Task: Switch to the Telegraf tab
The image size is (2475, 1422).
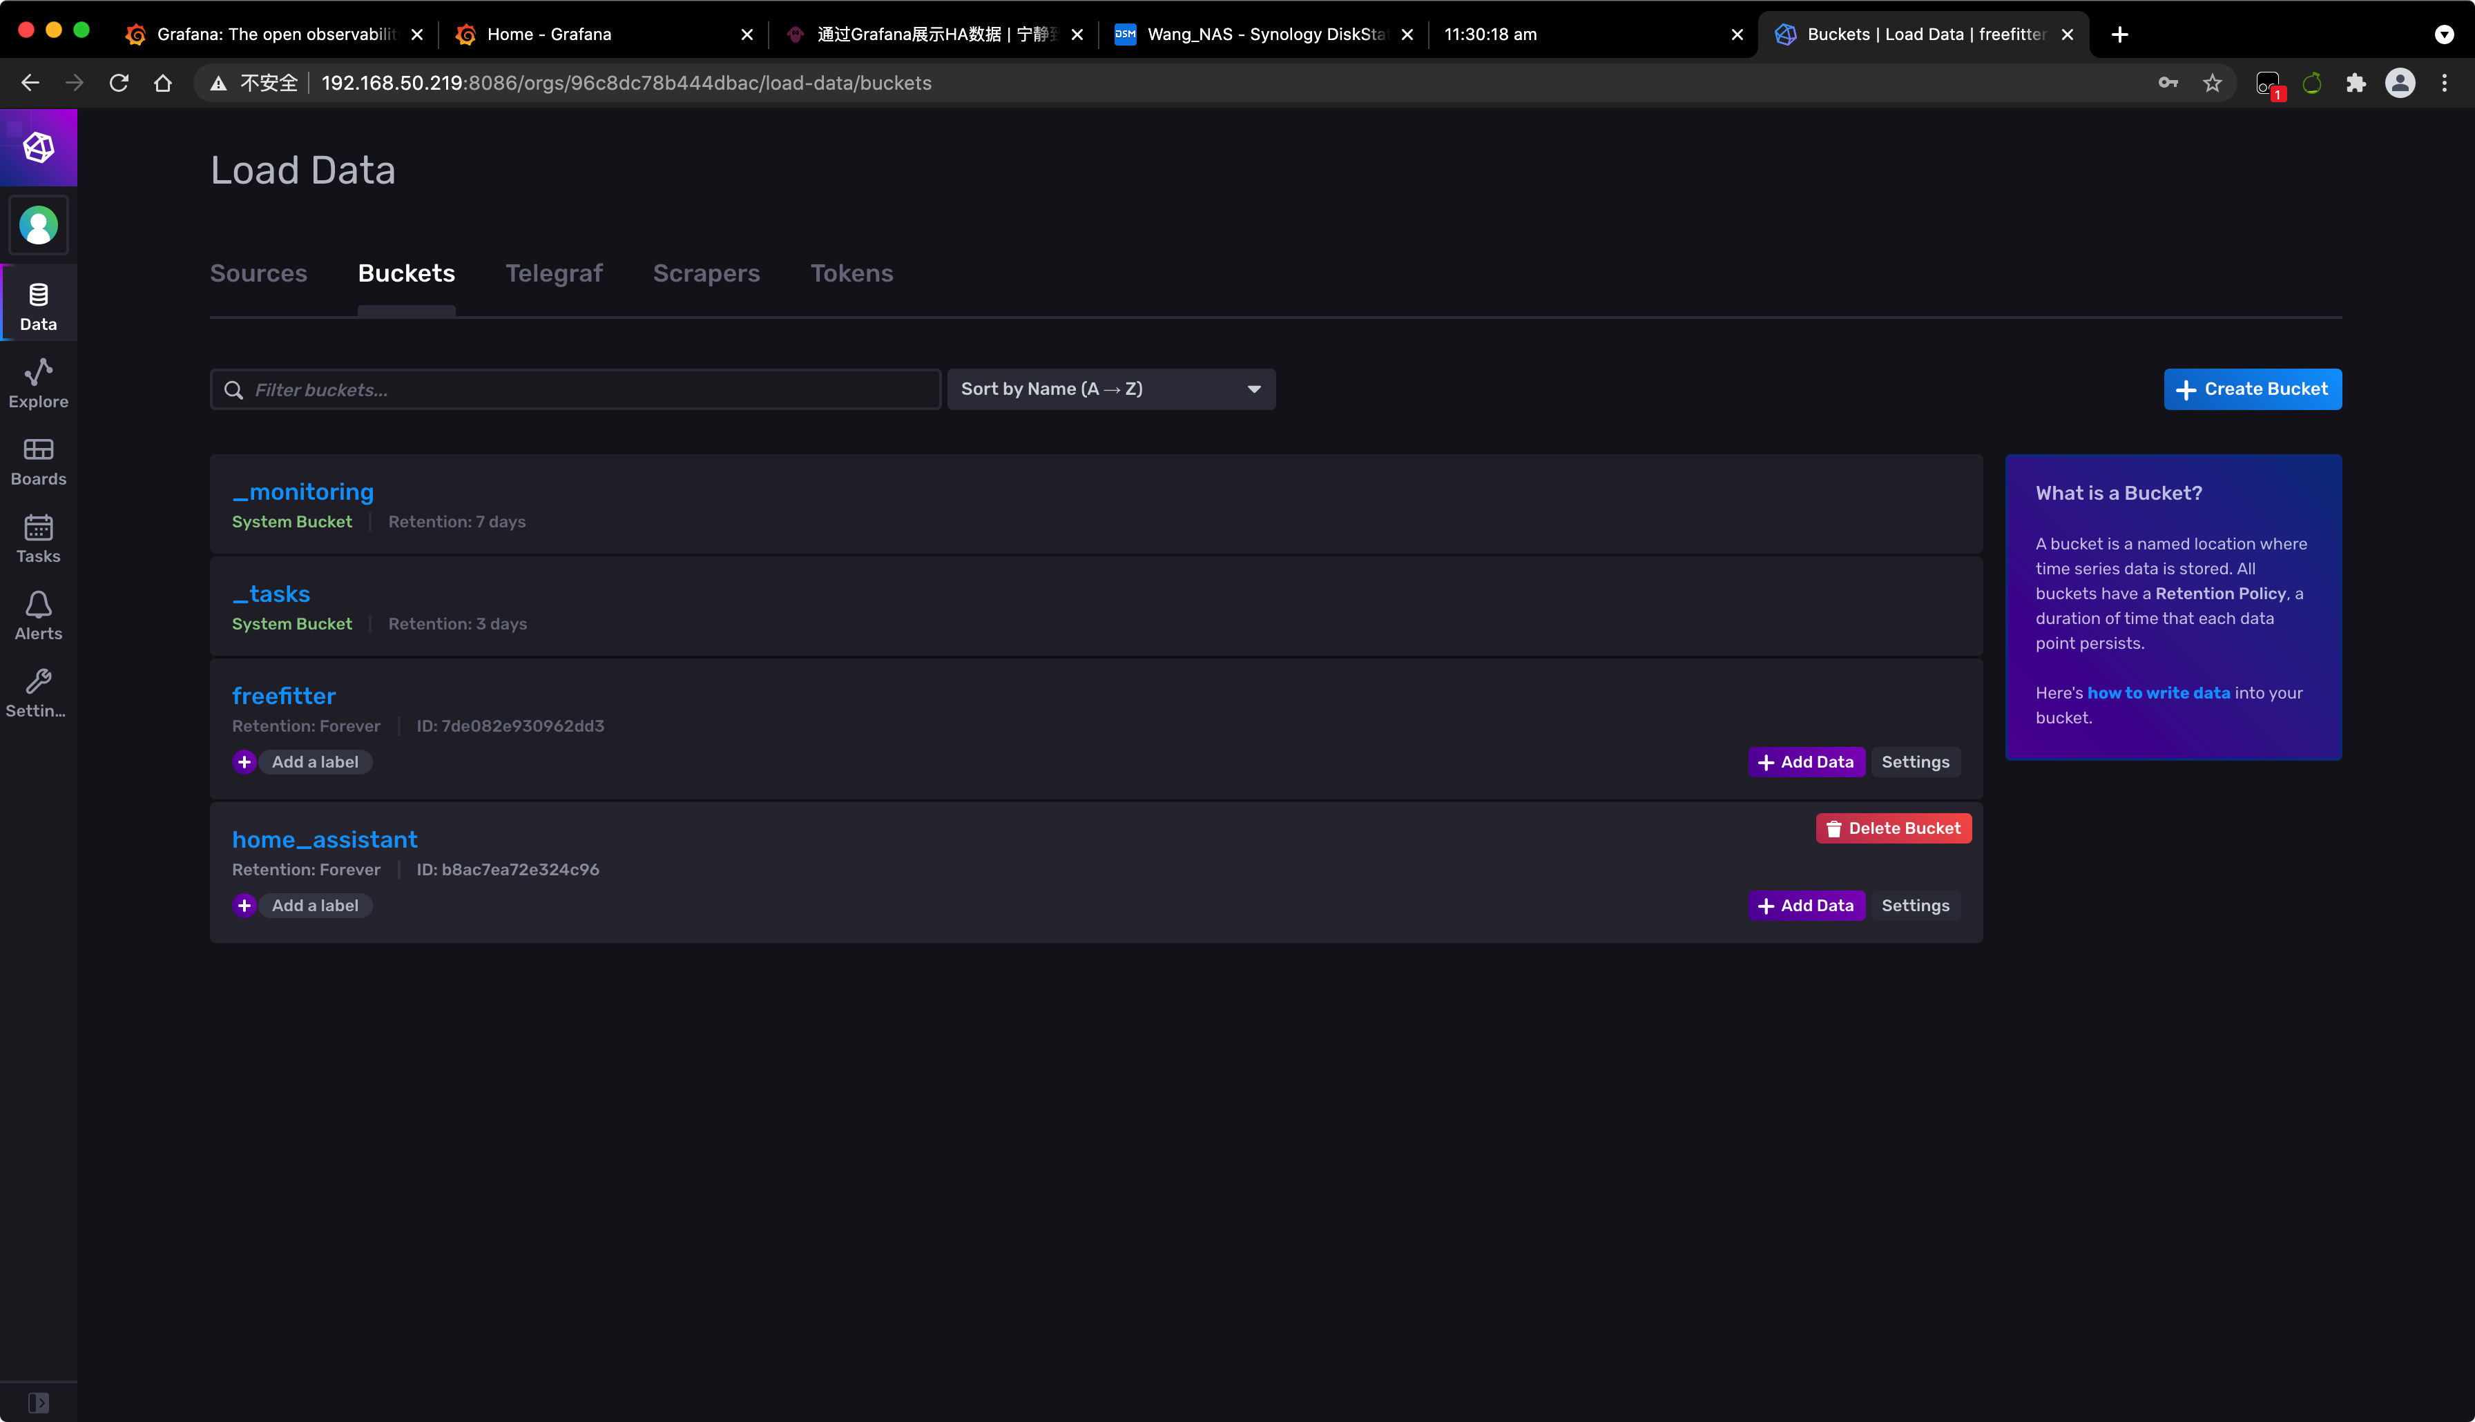Action: pos(554,273)
